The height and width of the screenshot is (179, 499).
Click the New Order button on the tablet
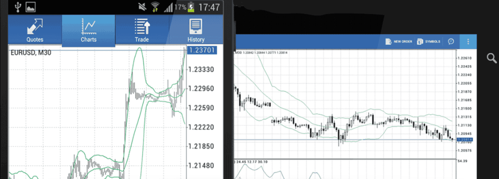[399, 41]
